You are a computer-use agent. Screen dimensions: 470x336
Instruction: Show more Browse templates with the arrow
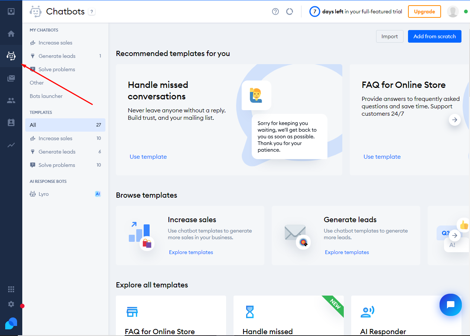click(455, 235)
